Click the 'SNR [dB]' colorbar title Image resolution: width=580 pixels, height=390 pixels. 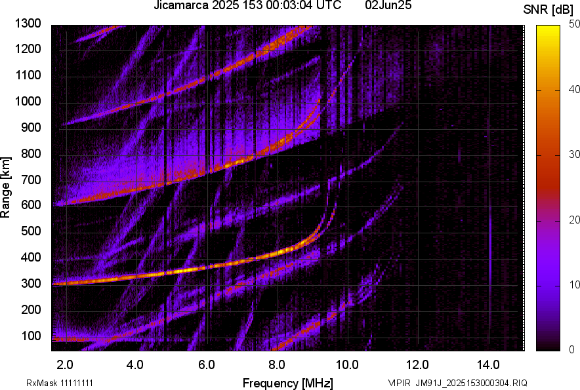click(550, 10)
